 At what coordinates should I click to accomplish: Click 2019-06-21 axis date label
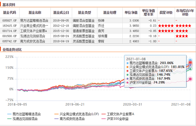[75, 104]
